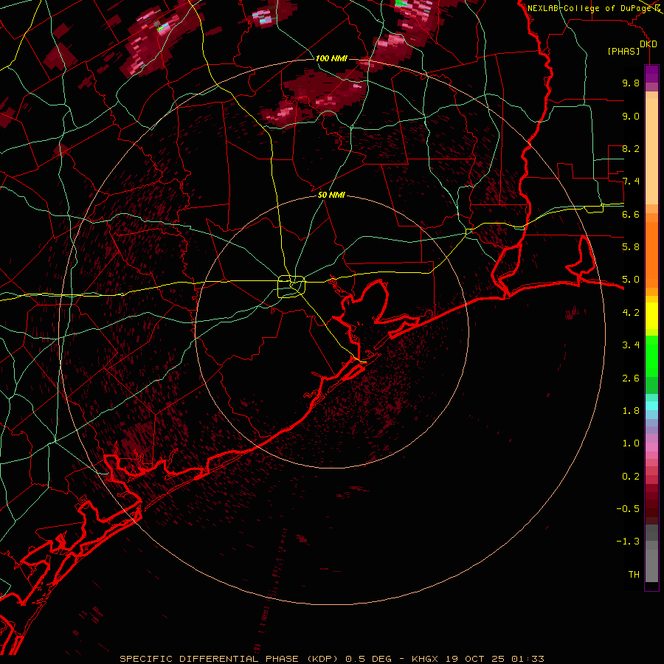Click the 0.2 value on the color scale
Image resolution: width=664 pixels, height=664 pixels.
631,477
